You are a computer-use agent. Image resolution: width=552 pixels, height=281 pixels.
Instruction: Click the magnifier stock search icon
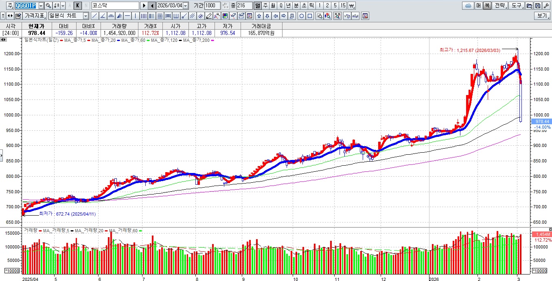[x=48, y=6]
